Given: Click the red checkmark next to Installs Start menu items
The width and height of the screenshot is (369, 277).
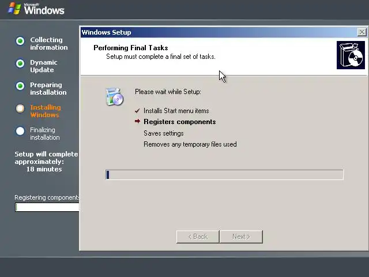Looking at the screenshot, I should click(x=137, y=111).
